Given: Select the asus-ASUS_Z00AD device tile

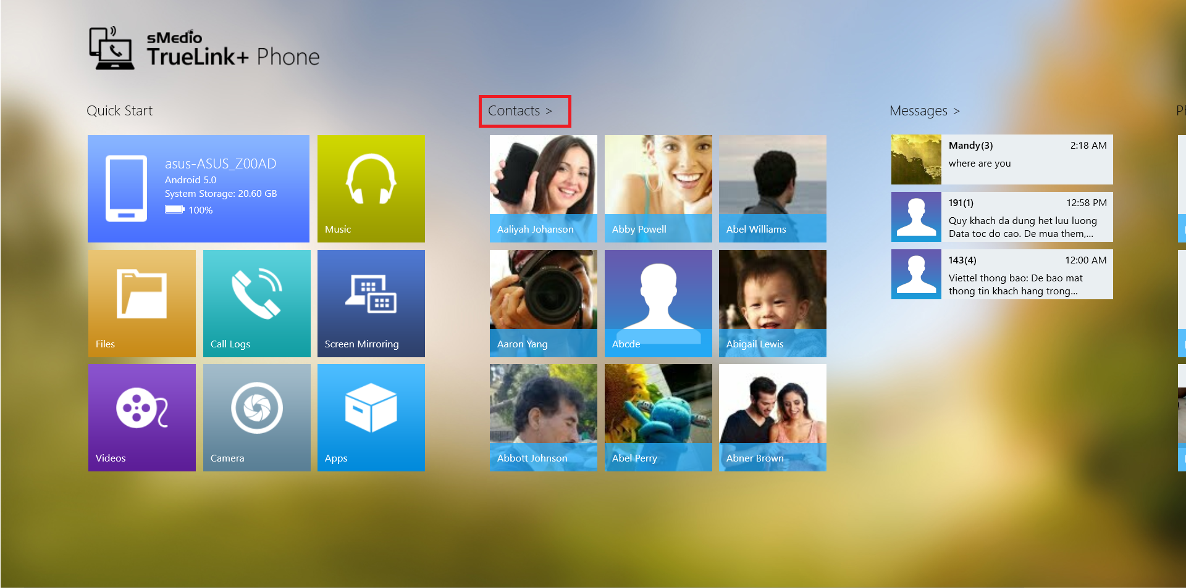Looking at the screenshot, I should [x=198, y=188].
